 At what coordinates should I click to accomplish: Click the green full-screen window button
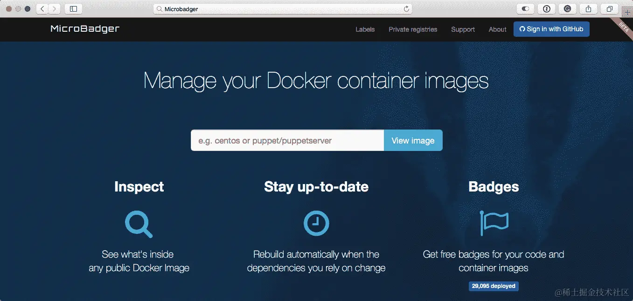coord(28,9)
